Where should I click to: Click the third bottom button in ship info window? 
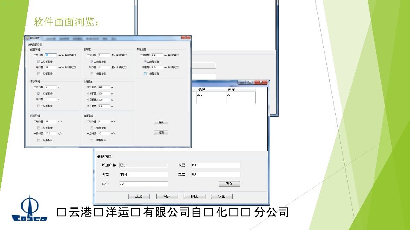pos(194,196)
